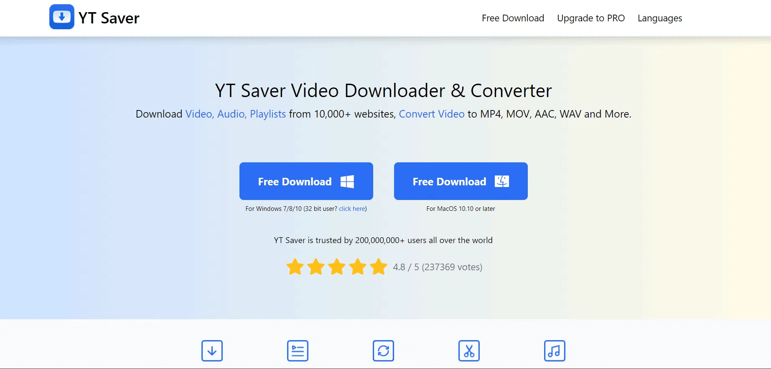Click the fifth rating star
This screenshot has width=771, height=369.
click(379, 266)
